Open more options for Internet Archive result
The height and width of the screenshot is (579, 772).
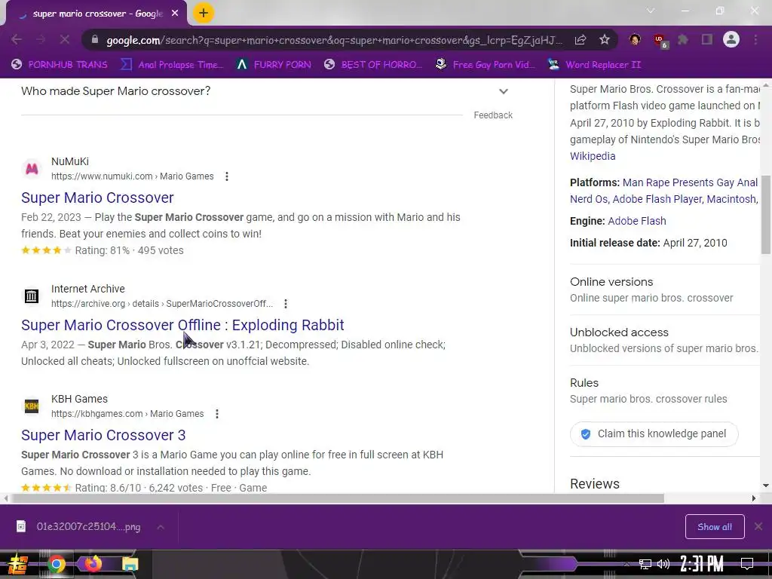tap(286, 304)
